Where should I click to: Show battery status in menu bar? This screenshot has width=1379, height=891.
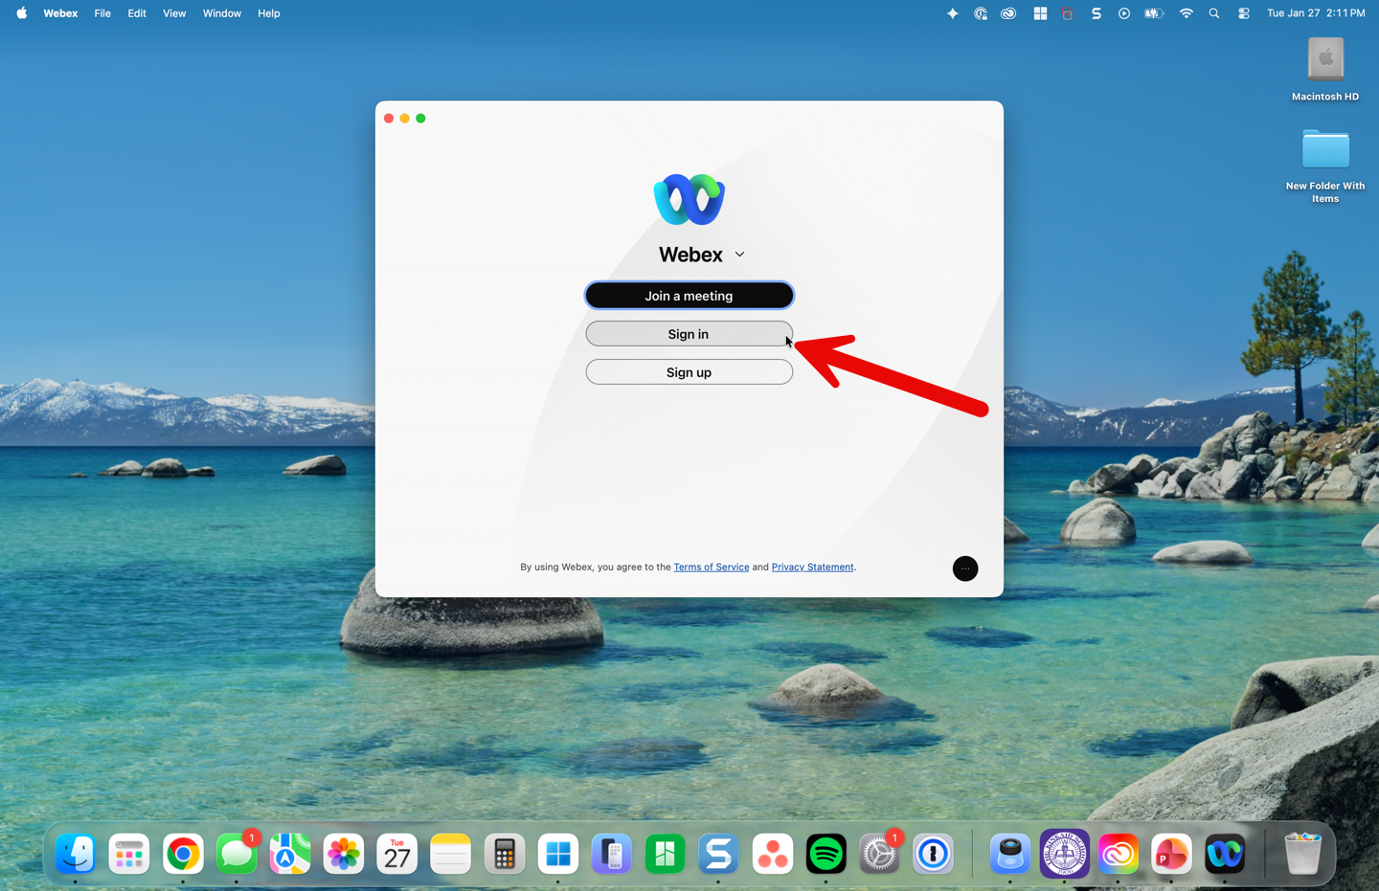1154,13
